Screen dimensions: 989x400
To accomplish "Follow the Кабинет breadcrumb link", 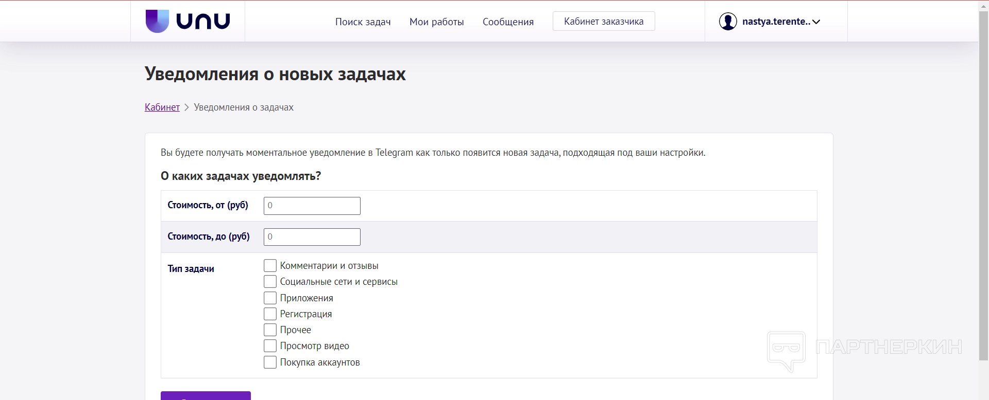I will 162,107.
